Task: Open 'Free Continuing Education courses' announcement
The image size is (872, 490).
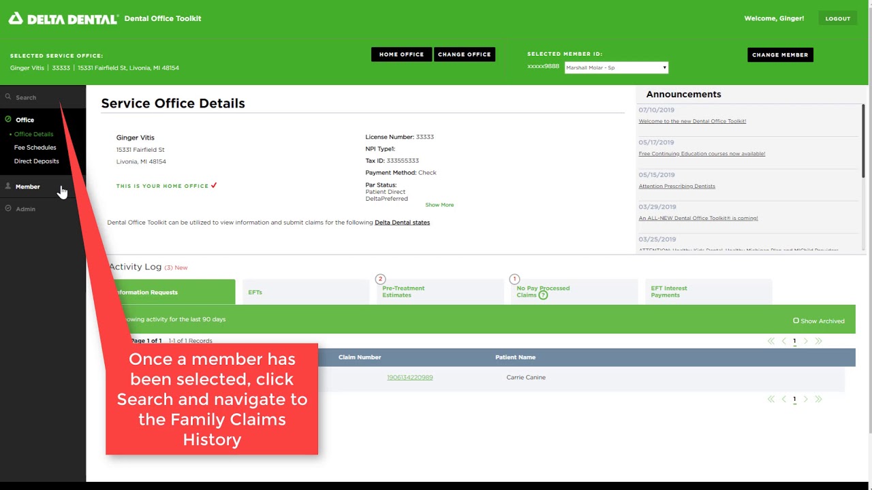Action: pos(702,154)
